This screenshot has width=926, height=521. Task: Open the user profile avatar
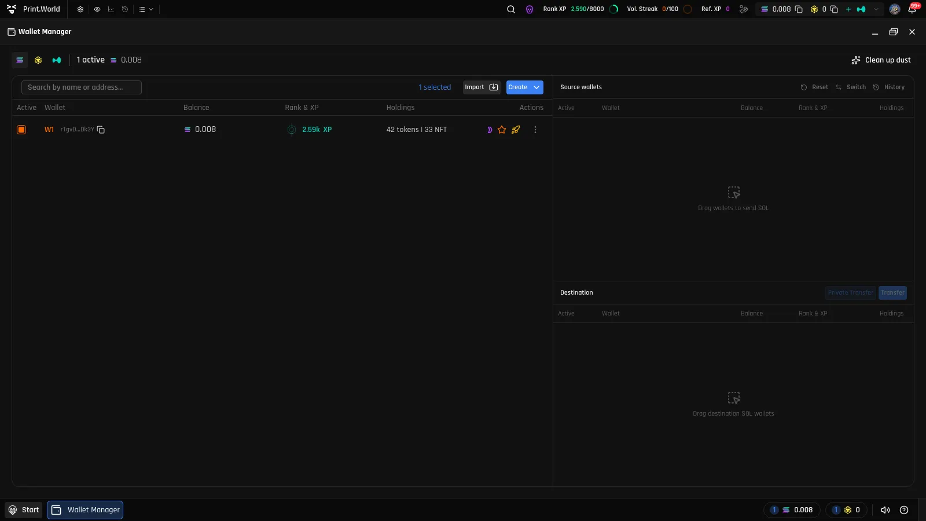895,9
